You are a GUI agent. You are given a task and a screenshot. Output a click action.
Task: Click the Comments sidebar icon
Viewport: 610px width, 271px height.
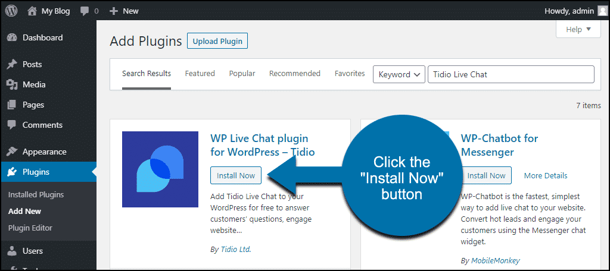tap(12, 125)
